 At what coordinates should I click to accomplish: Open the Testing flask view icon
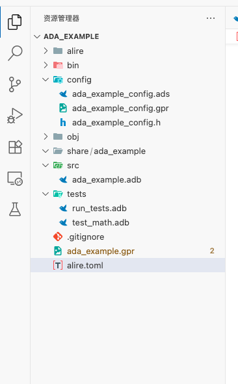(15, 209)
